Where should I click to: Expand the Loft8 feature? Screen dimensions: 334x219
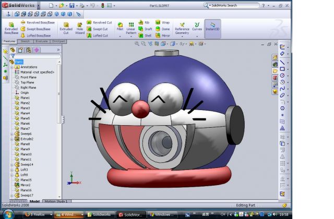(x=12, y=175)
